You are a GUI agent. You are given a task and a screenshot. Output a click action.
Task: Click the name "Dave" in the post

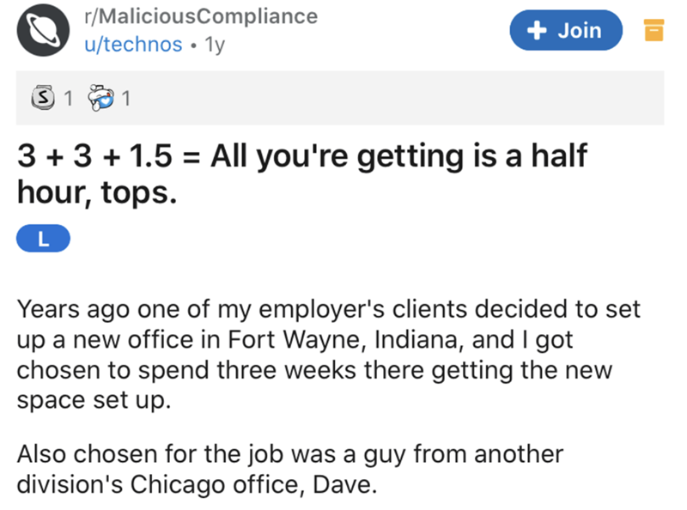click(x=350, y=486)
